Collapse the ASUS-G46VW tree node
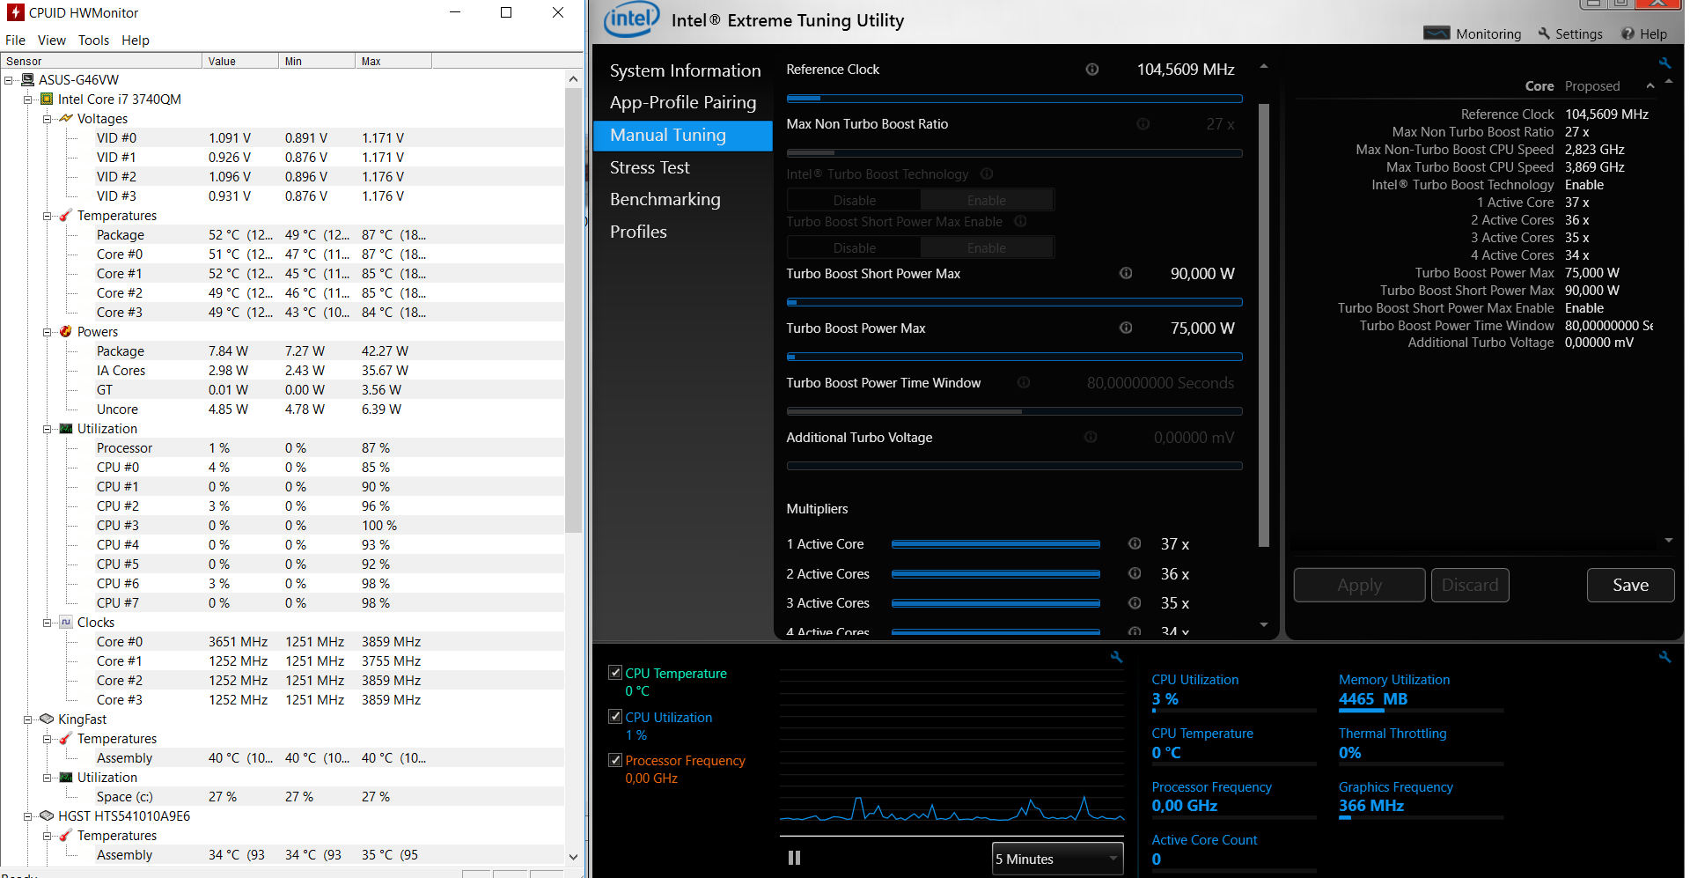Viewport: 1690px width, 878px height. pyautogui.click(x=9, y=80)
